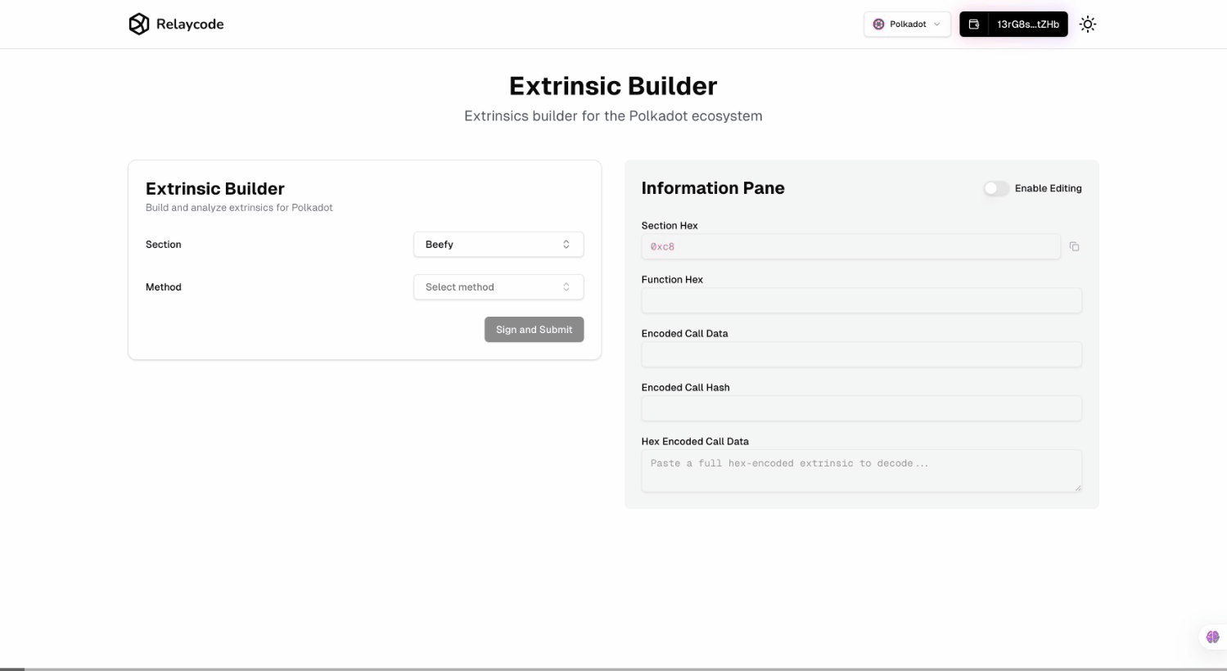The image size is (1227, 671).
Task: Click the Relaycode cube logo icon
Action: (x=138, y=24)
